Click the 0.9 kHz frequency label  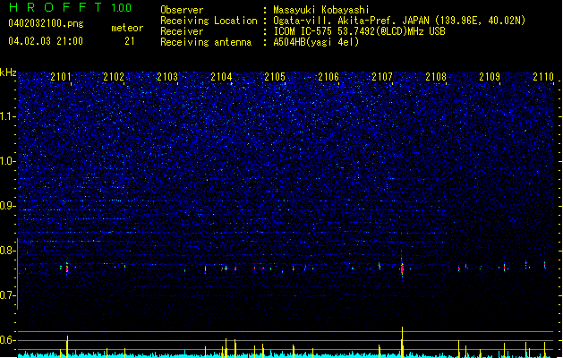point(7,206)
